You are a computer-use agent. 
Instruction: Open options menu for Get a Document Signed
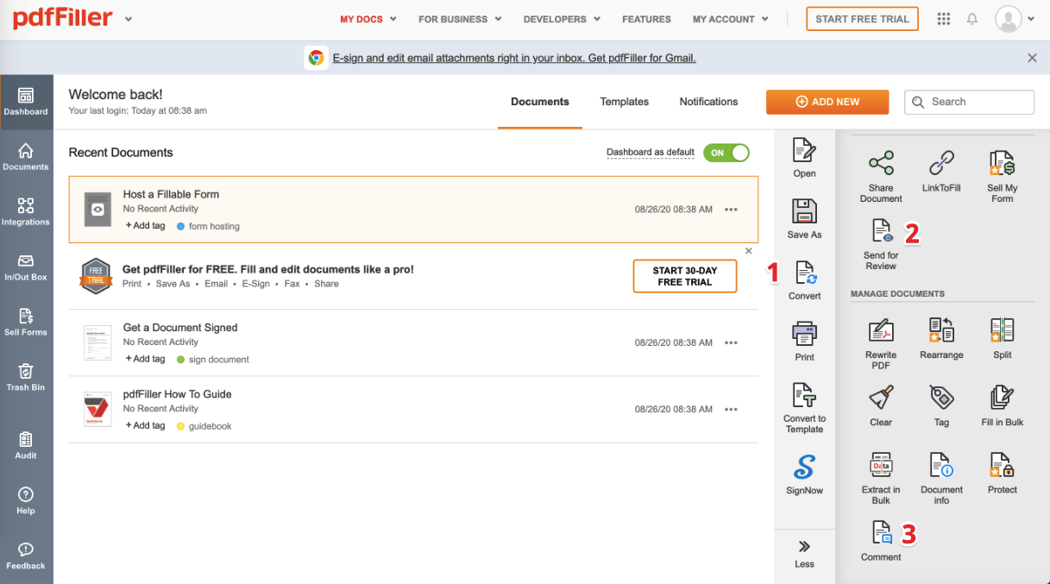(731, 342)
